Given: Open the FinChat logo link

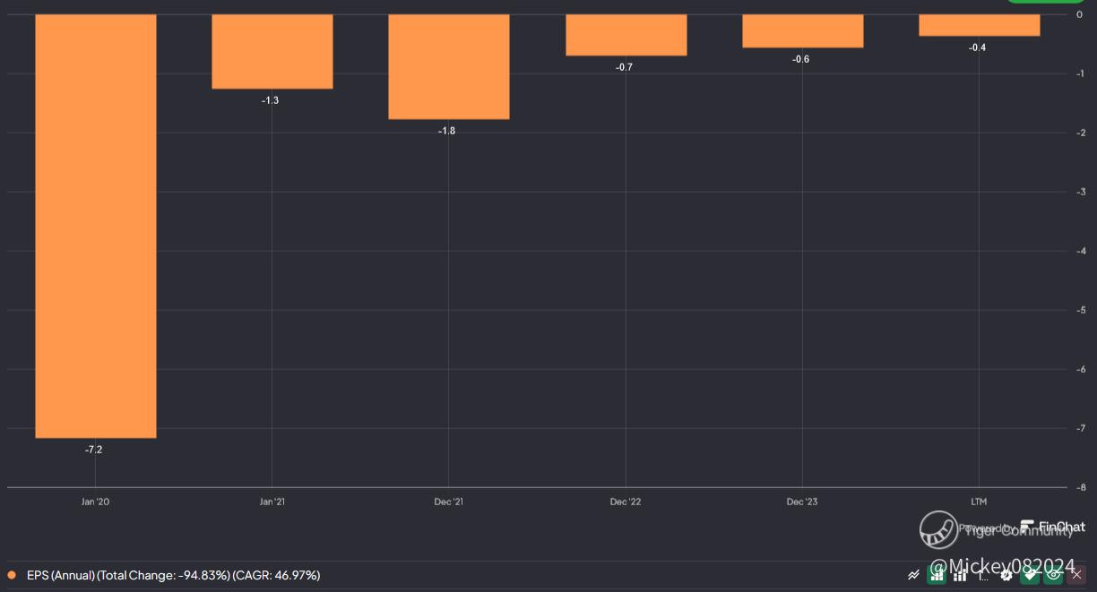Looking at the screenshot, I should tap(1052, 527).
